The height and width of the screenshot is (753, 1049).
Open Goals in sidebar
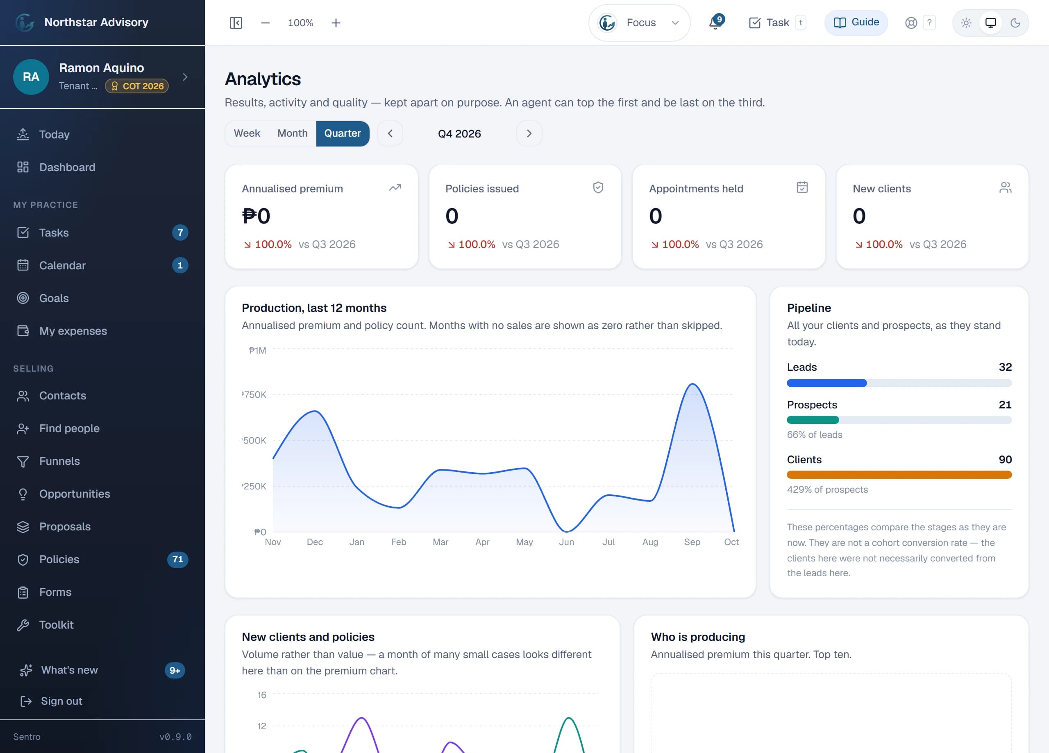click(x=102, y=298)
